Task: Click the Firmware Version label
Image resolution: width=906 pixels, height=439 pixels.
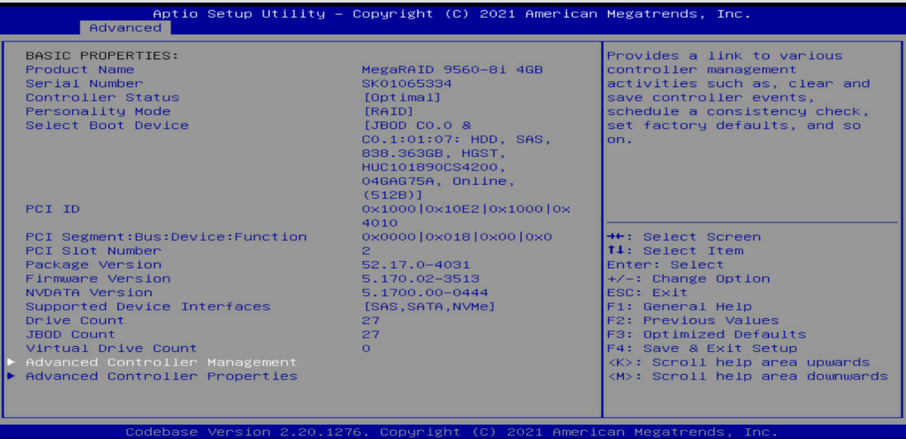Action: (99, 278)
